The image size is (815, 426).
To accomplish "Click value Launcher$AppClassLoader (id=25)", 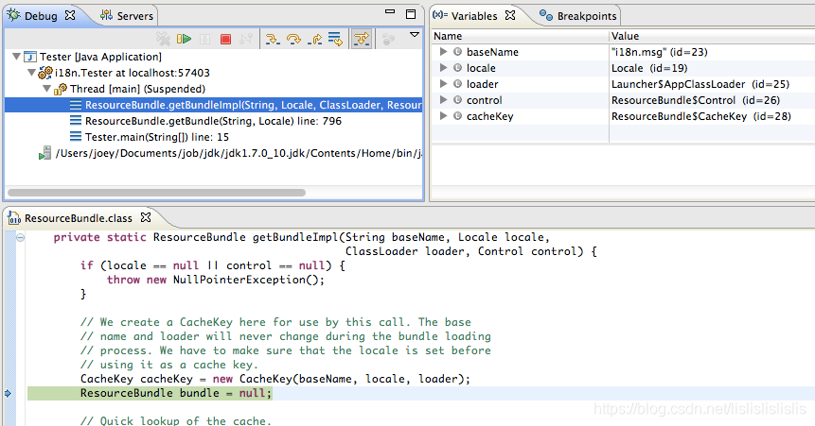I will click(x=700, y=84).
